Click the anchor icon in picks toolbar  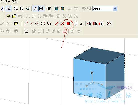(x=82, y=24)
